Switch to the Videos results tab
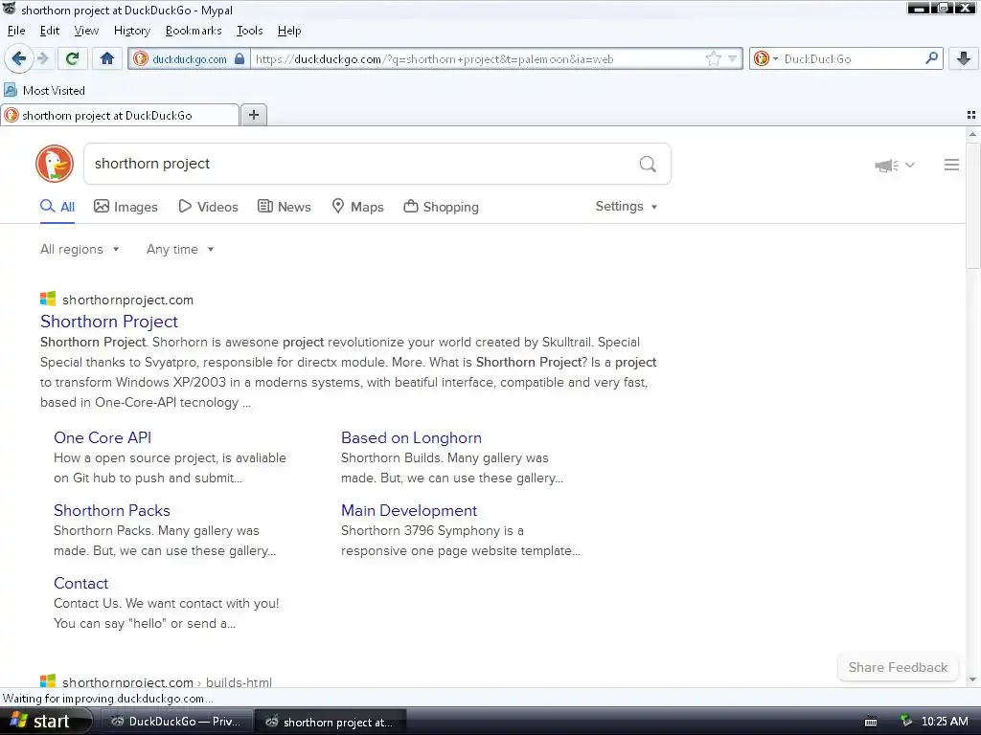This screenshot has height=735, width=981. [208, 207]
